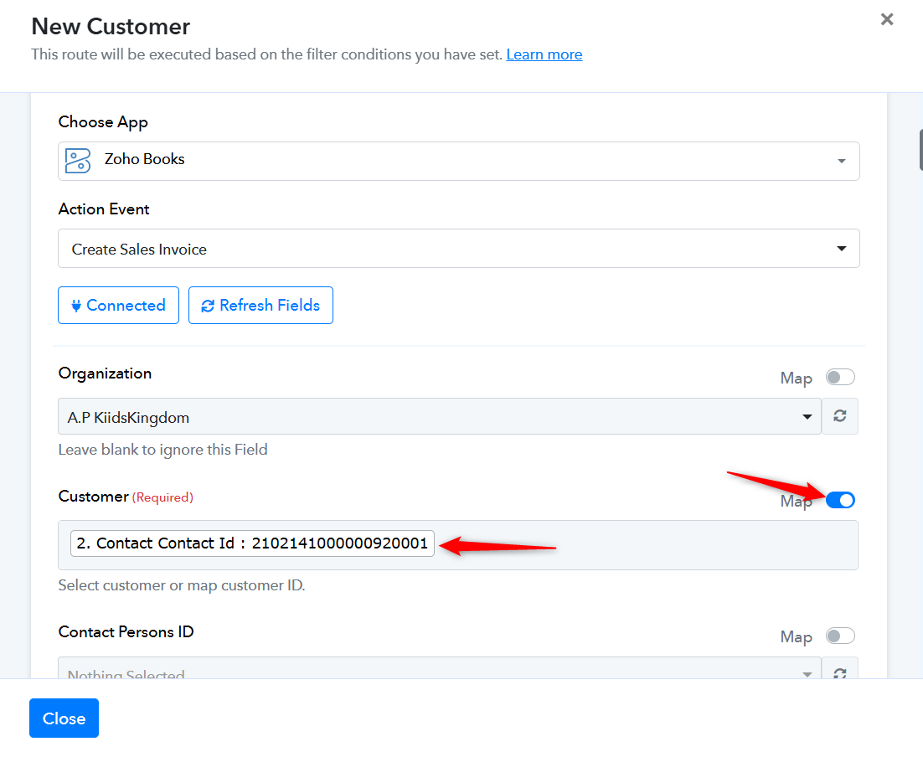
Task: Close the New Customer dialog with X
Action: click(887, 19)
